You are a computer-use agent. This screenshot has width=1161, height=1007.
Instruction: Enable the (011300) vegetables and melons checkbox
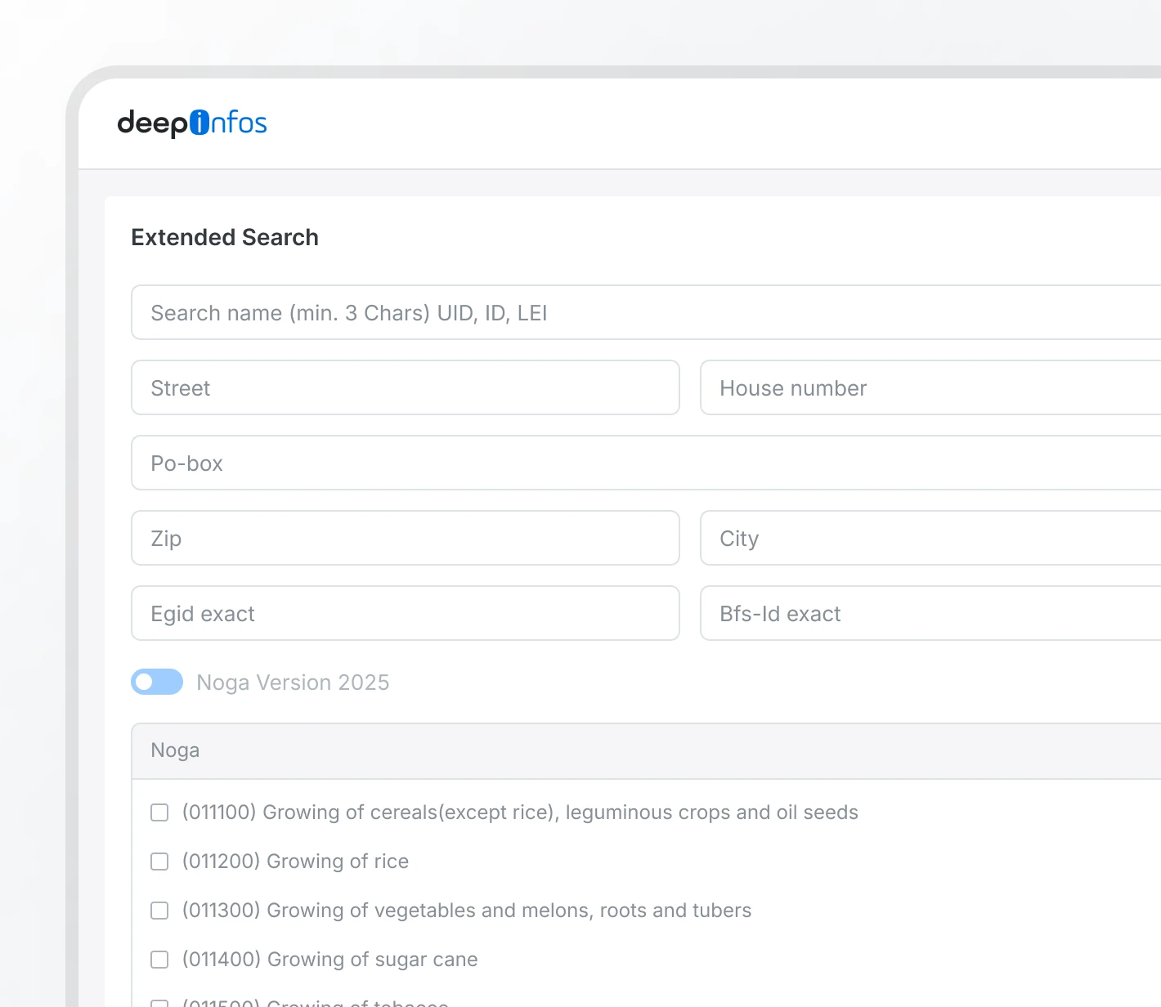pyautogui.click(x=159, y=911)
